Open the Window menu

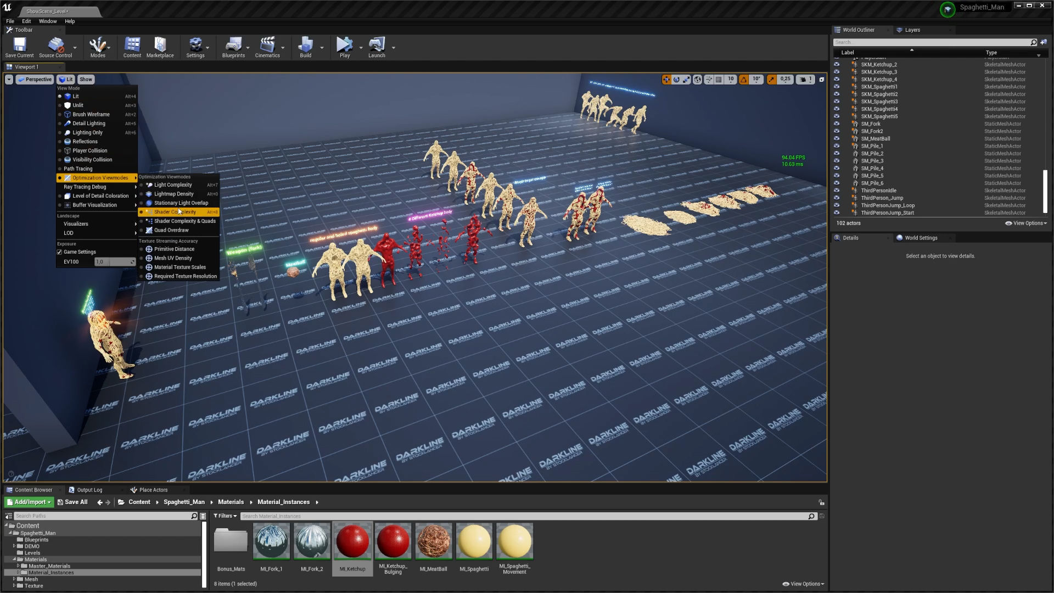48,21
